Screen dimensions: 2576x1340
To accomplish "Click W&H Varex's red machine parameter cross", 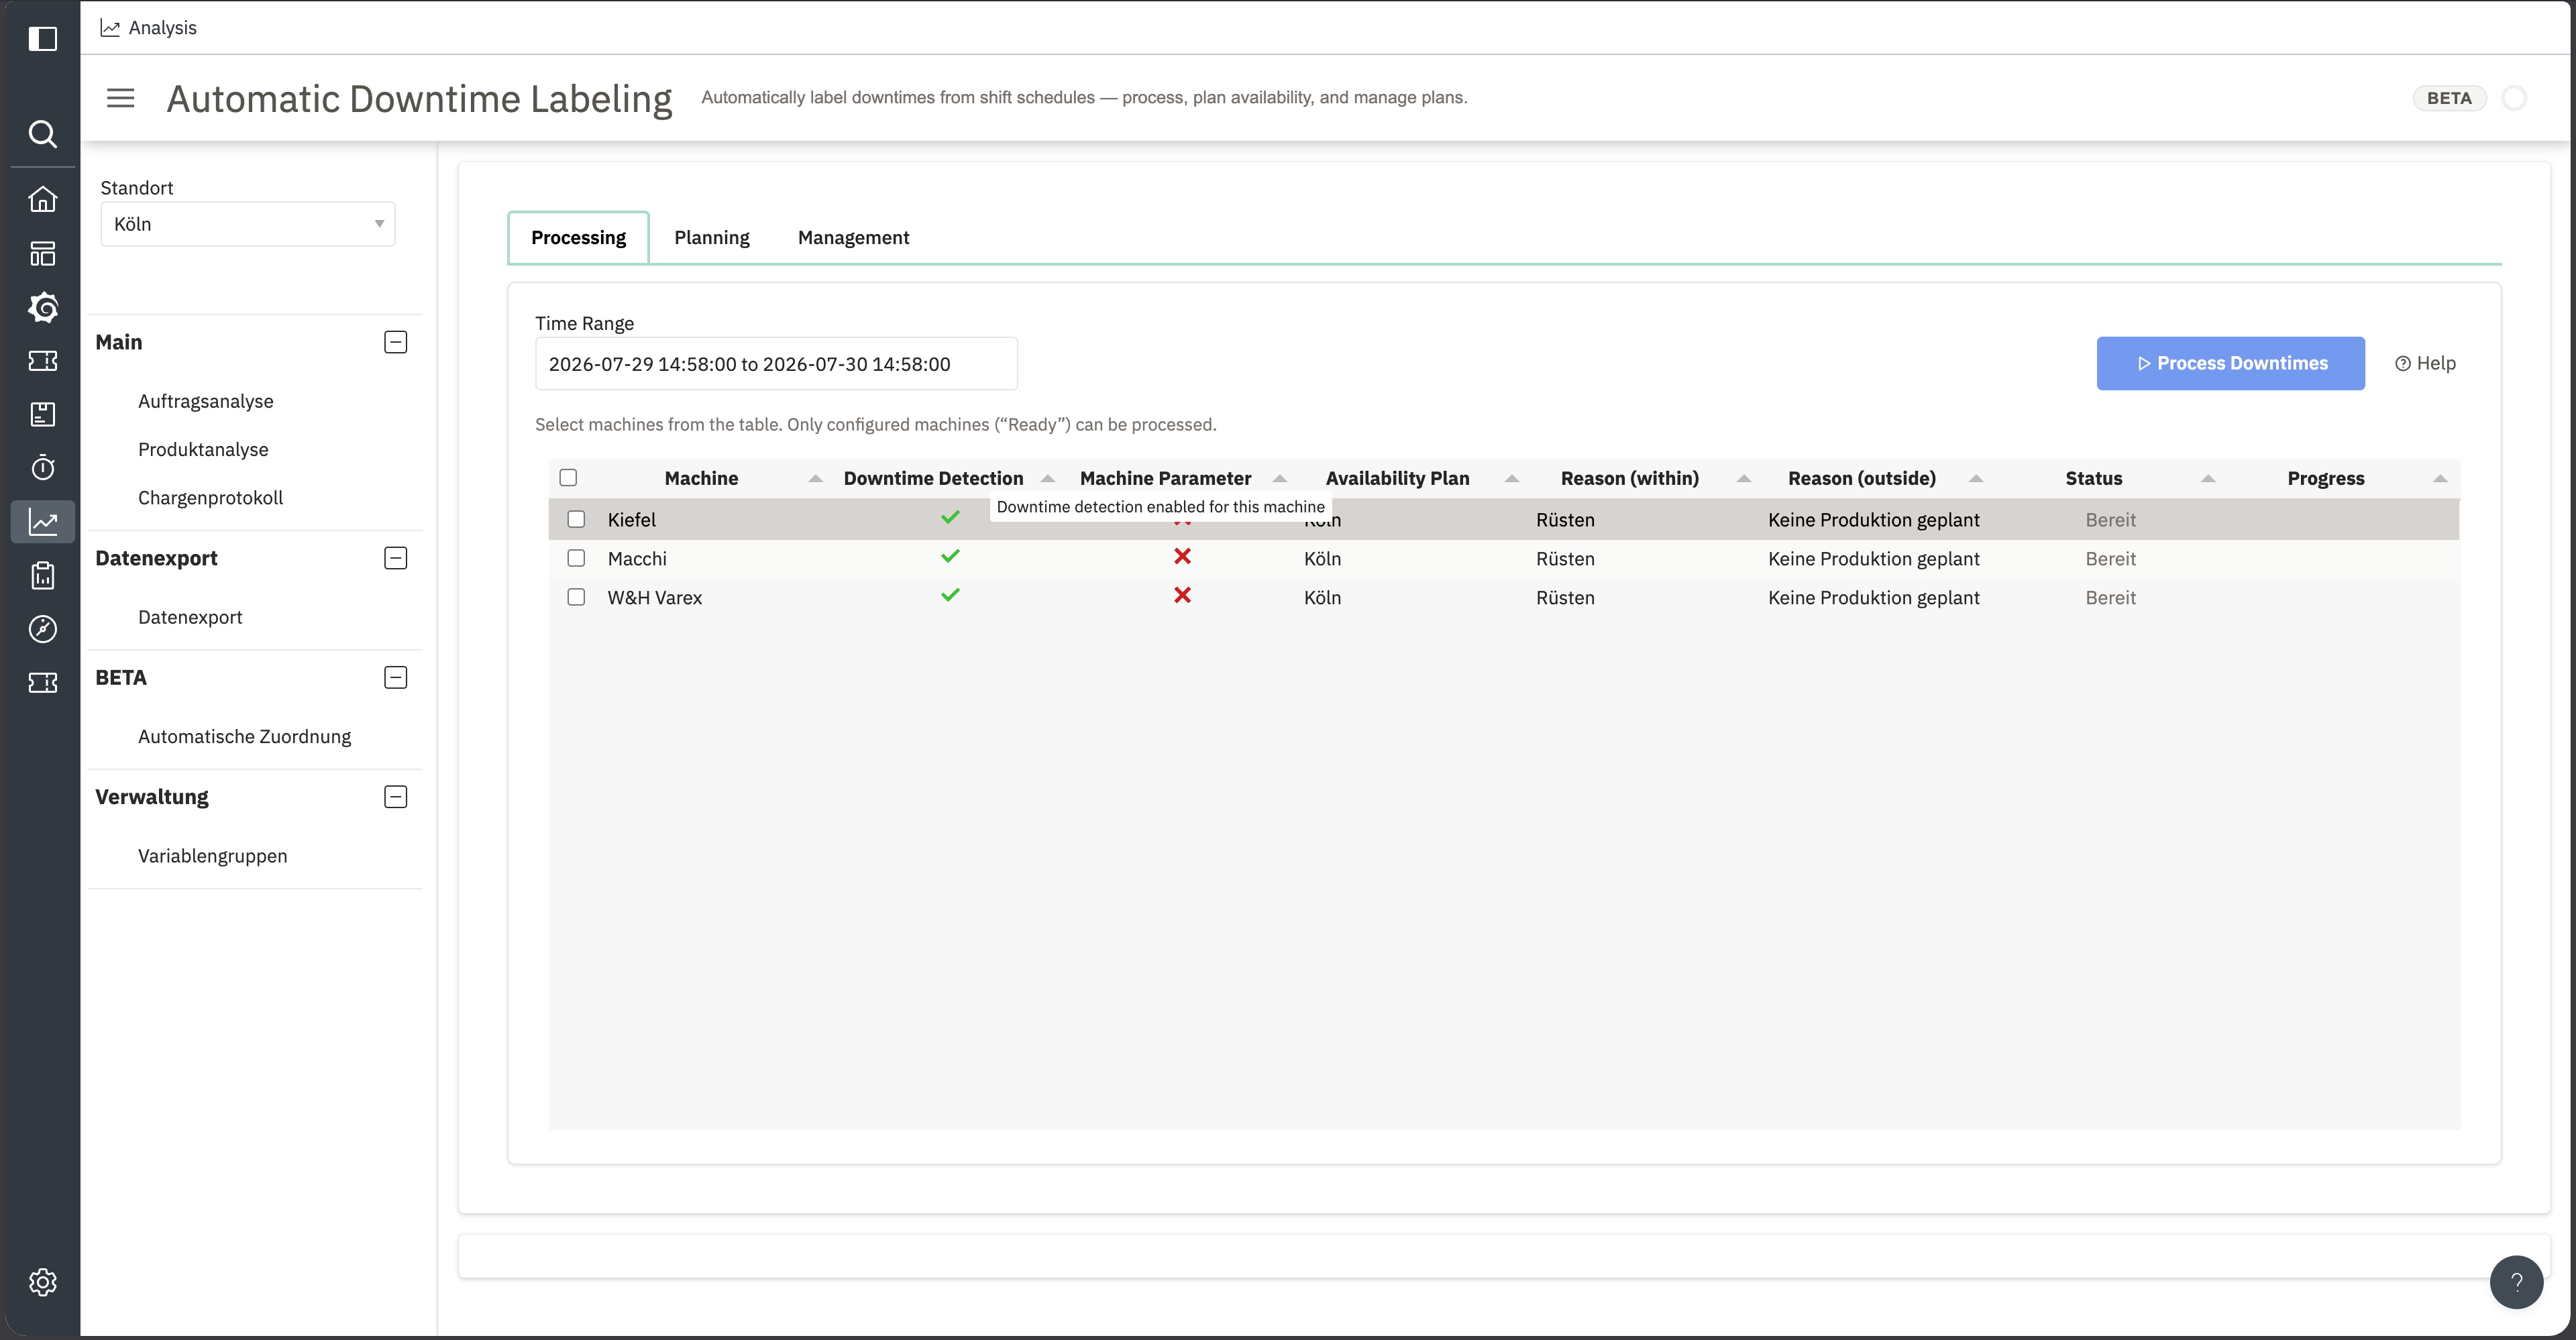I will (x=1182, y=595).
